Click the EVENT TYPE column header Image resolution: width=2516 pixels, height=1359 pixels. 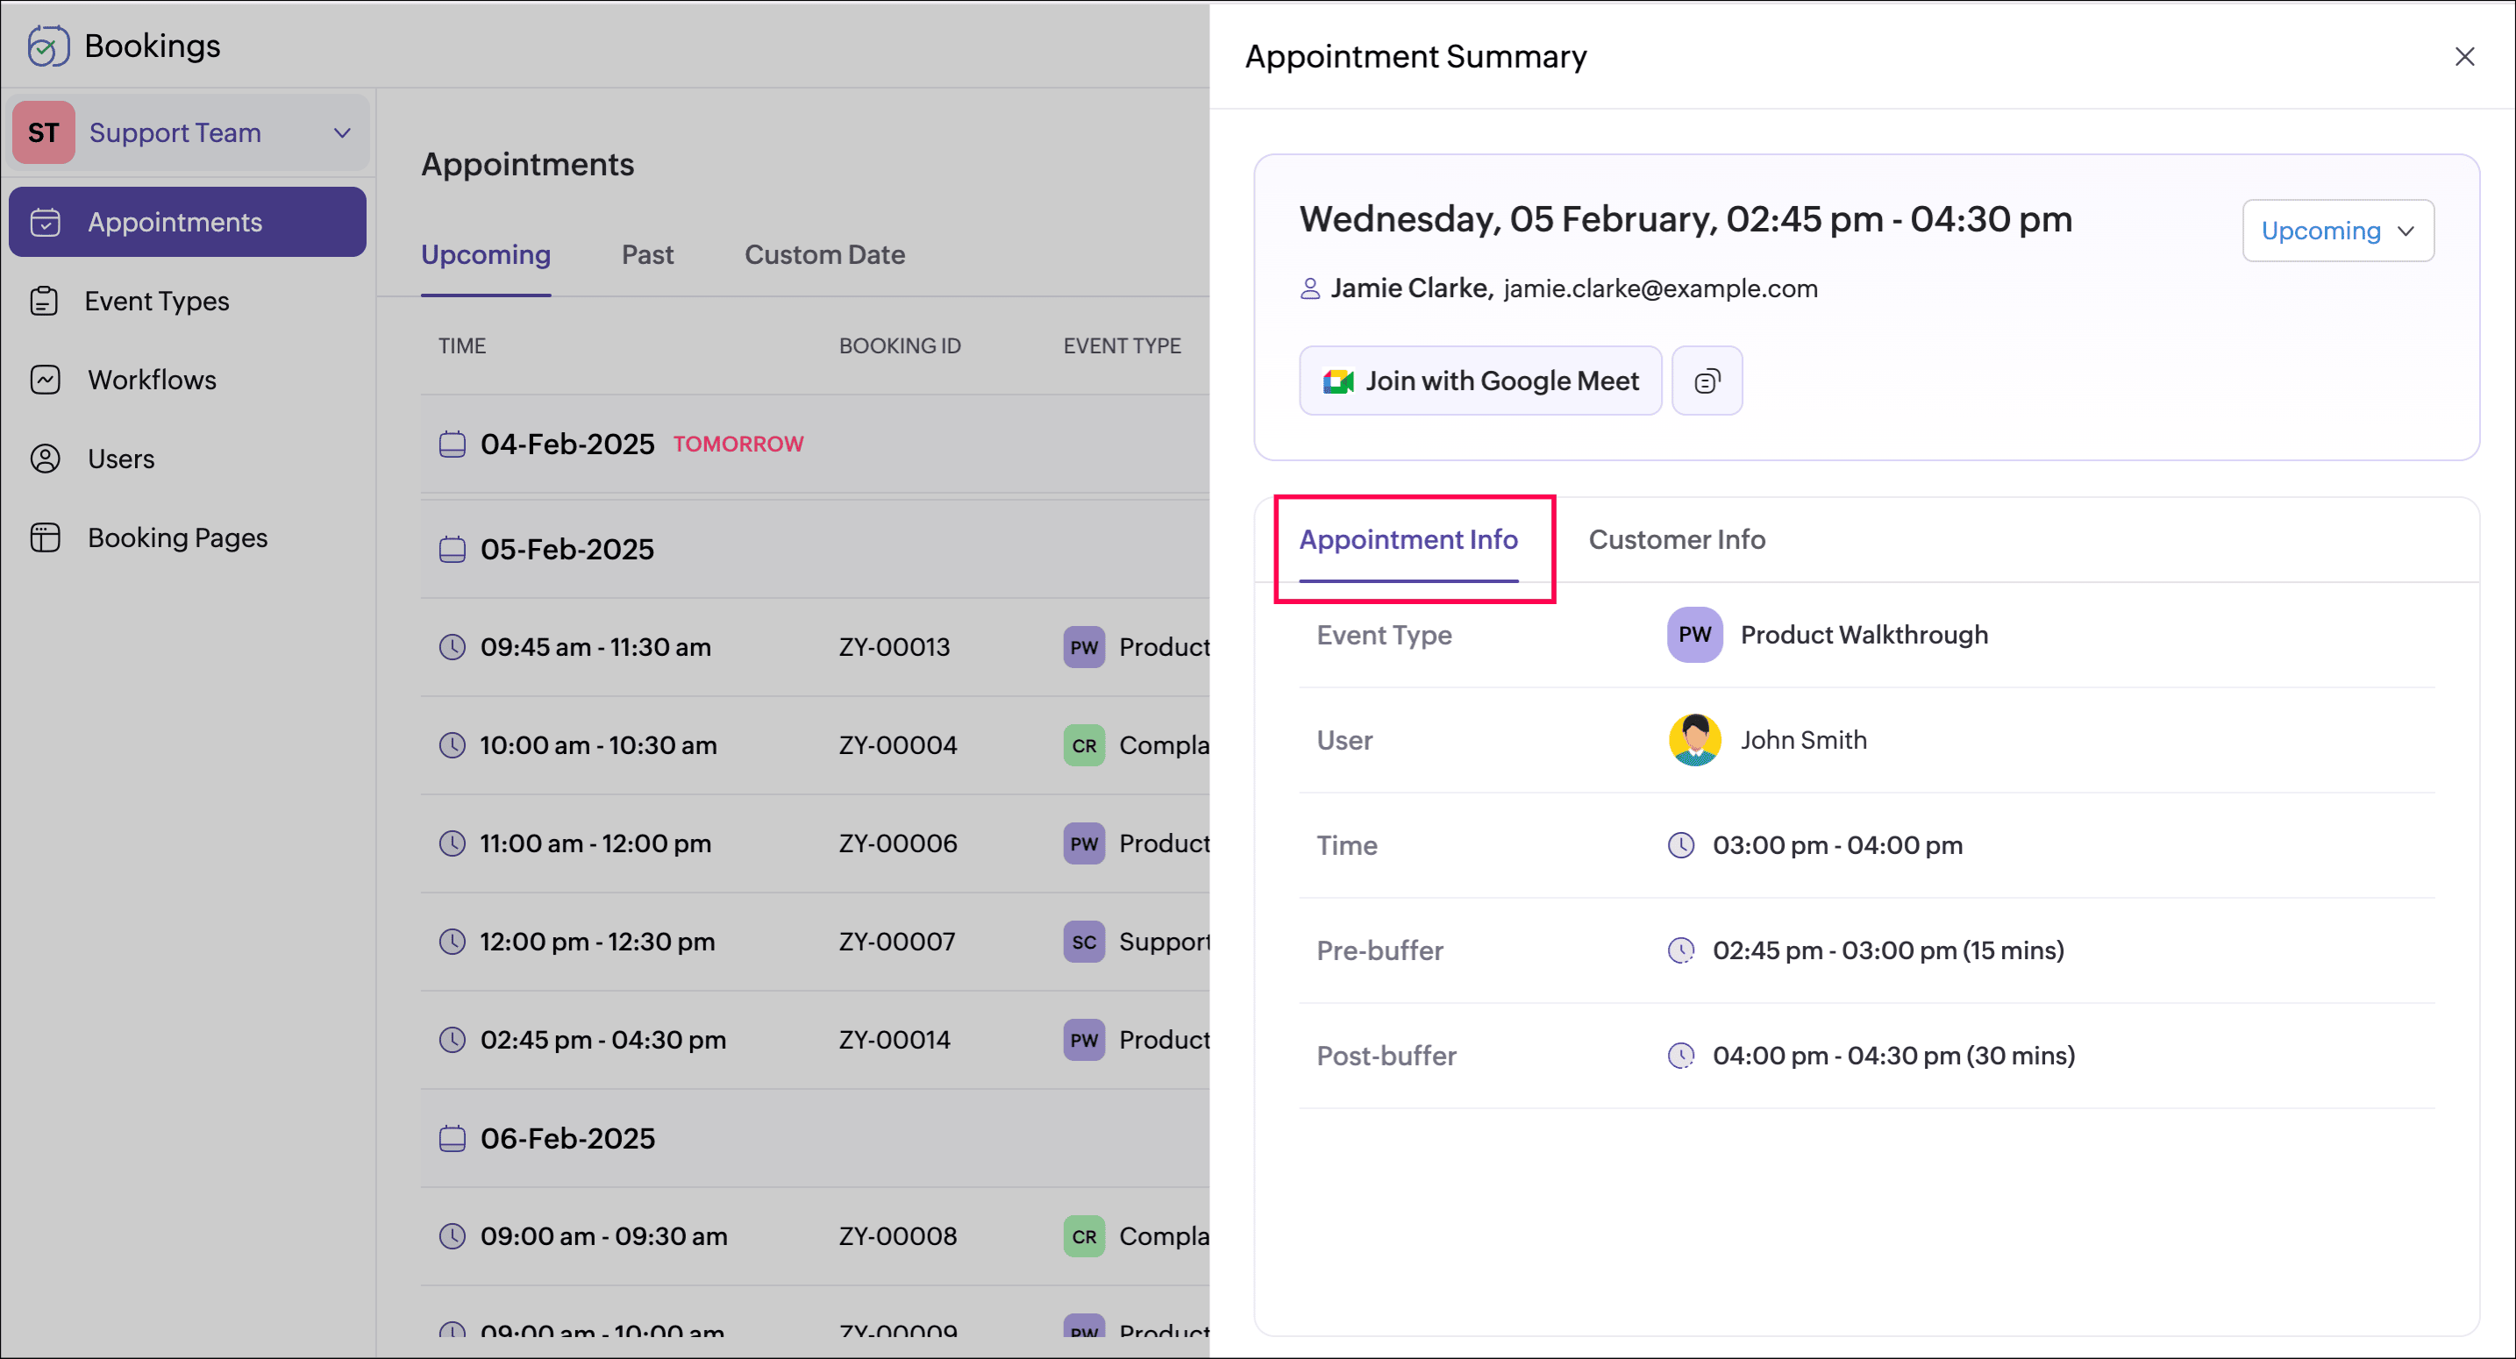pyautogui.click(x=1123, y=345)
